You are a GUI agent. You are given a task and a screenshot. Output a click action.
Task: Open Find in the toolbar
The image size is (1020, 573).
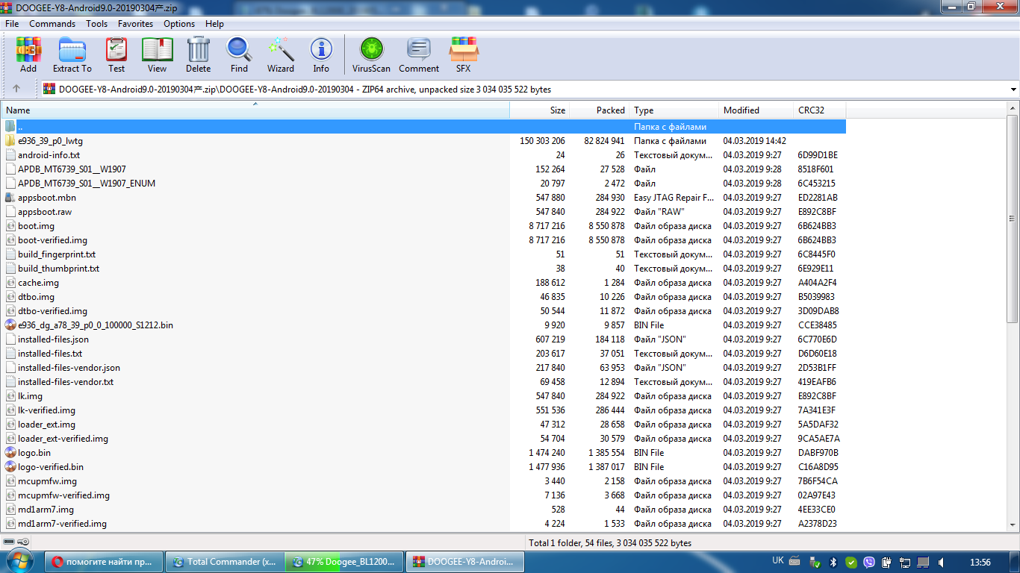tap(239, 55)
